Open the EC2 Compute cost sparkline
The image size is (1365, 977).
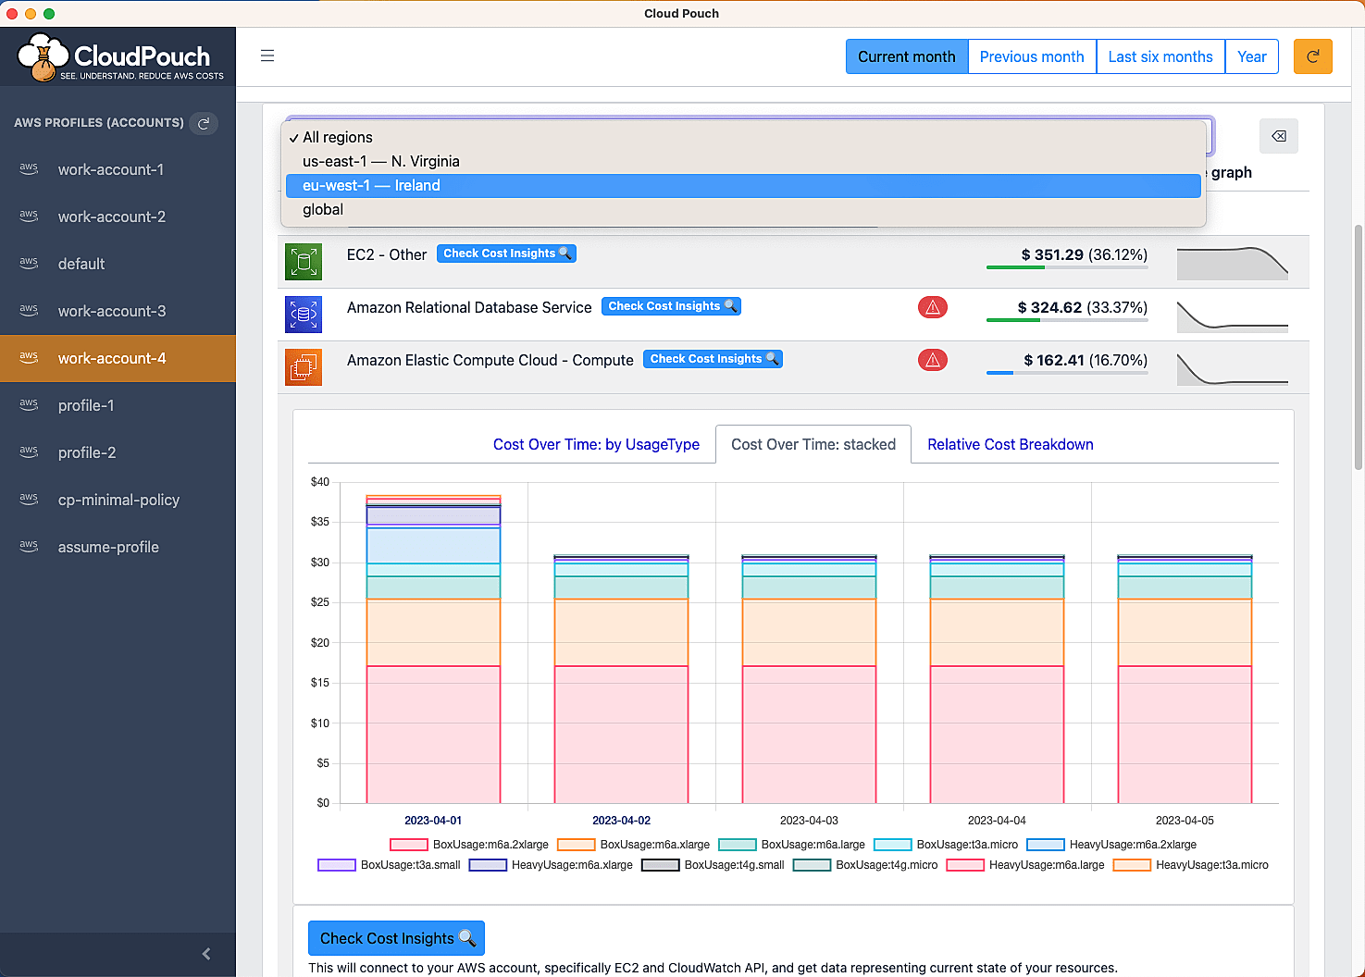(1232, 368)
